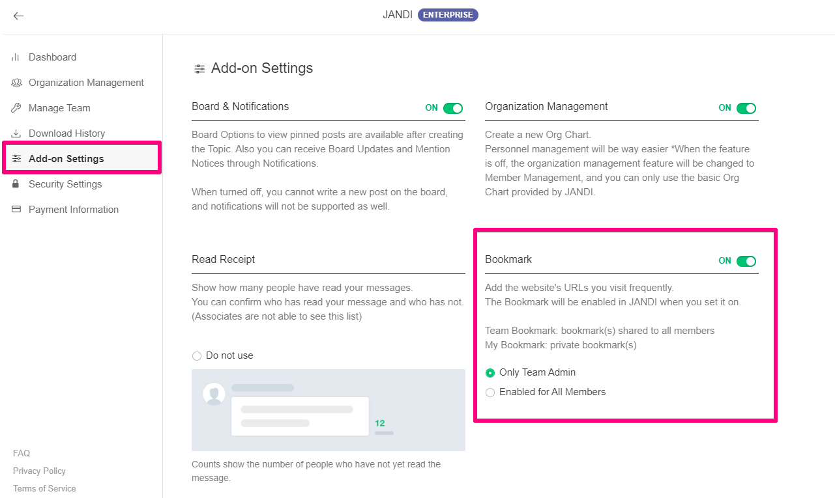Open Download History page

click(x=66, y=133)
